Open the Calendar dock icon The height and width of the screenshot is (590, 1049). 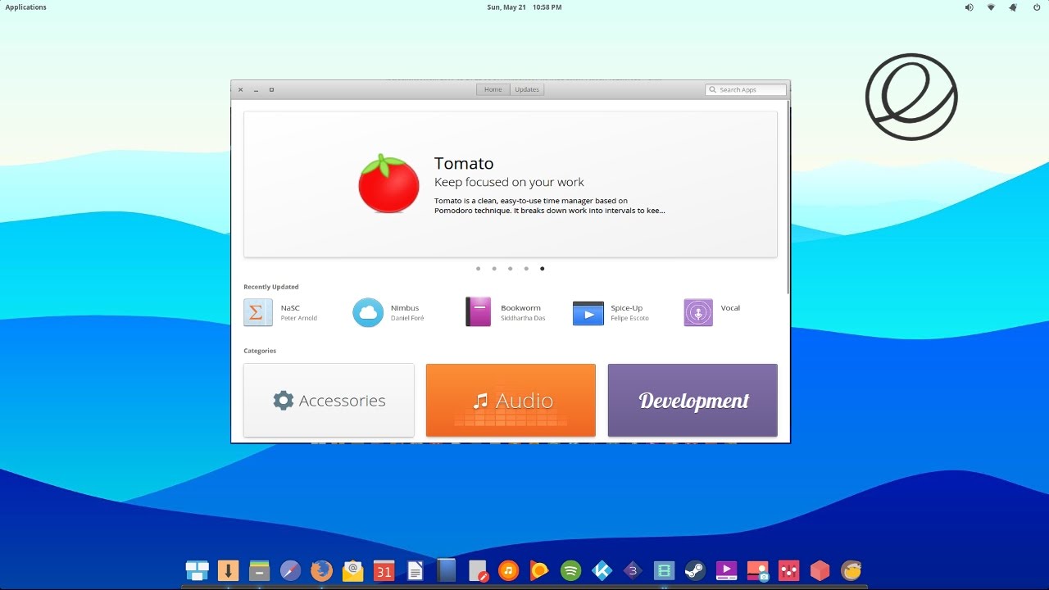click(384, 570)
